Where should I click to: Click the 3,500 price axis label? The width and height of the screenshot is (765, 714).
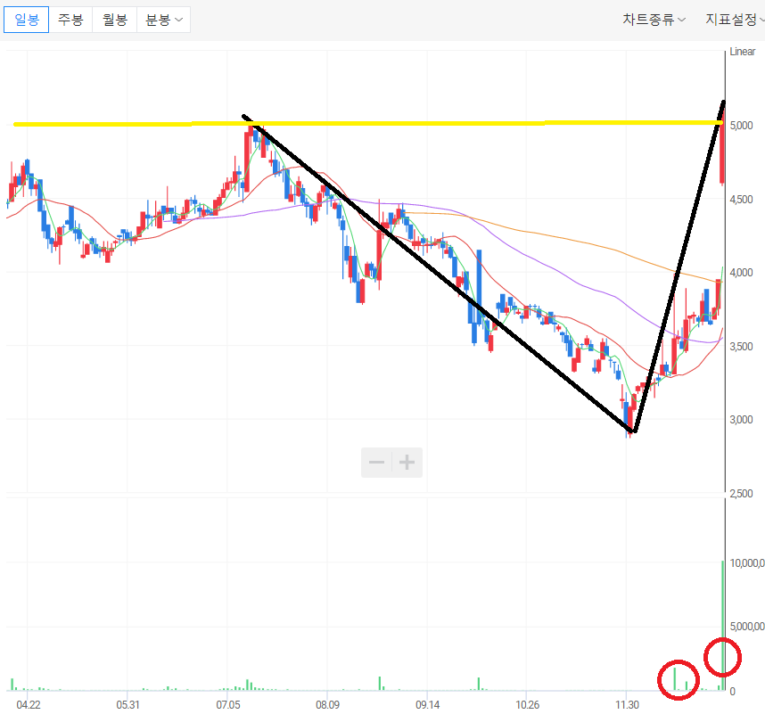click(741, 346)
